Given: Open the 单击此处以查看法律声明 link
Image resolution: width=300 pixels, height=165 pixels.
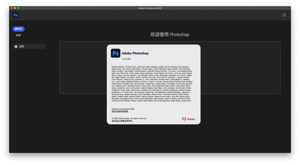Looking at the screenshot, I should 122,121.
